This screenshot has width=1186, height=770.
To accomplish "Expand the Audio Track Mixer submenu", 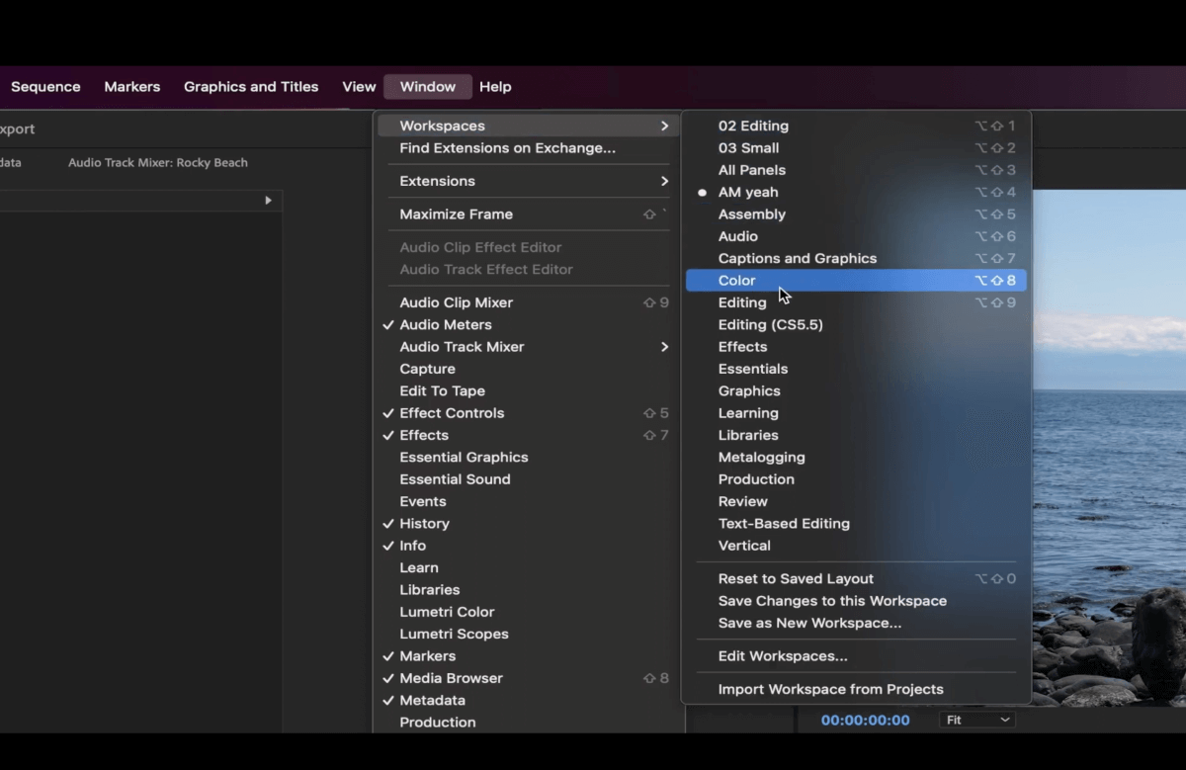I will pyautogui.click(x=527, y=347).
